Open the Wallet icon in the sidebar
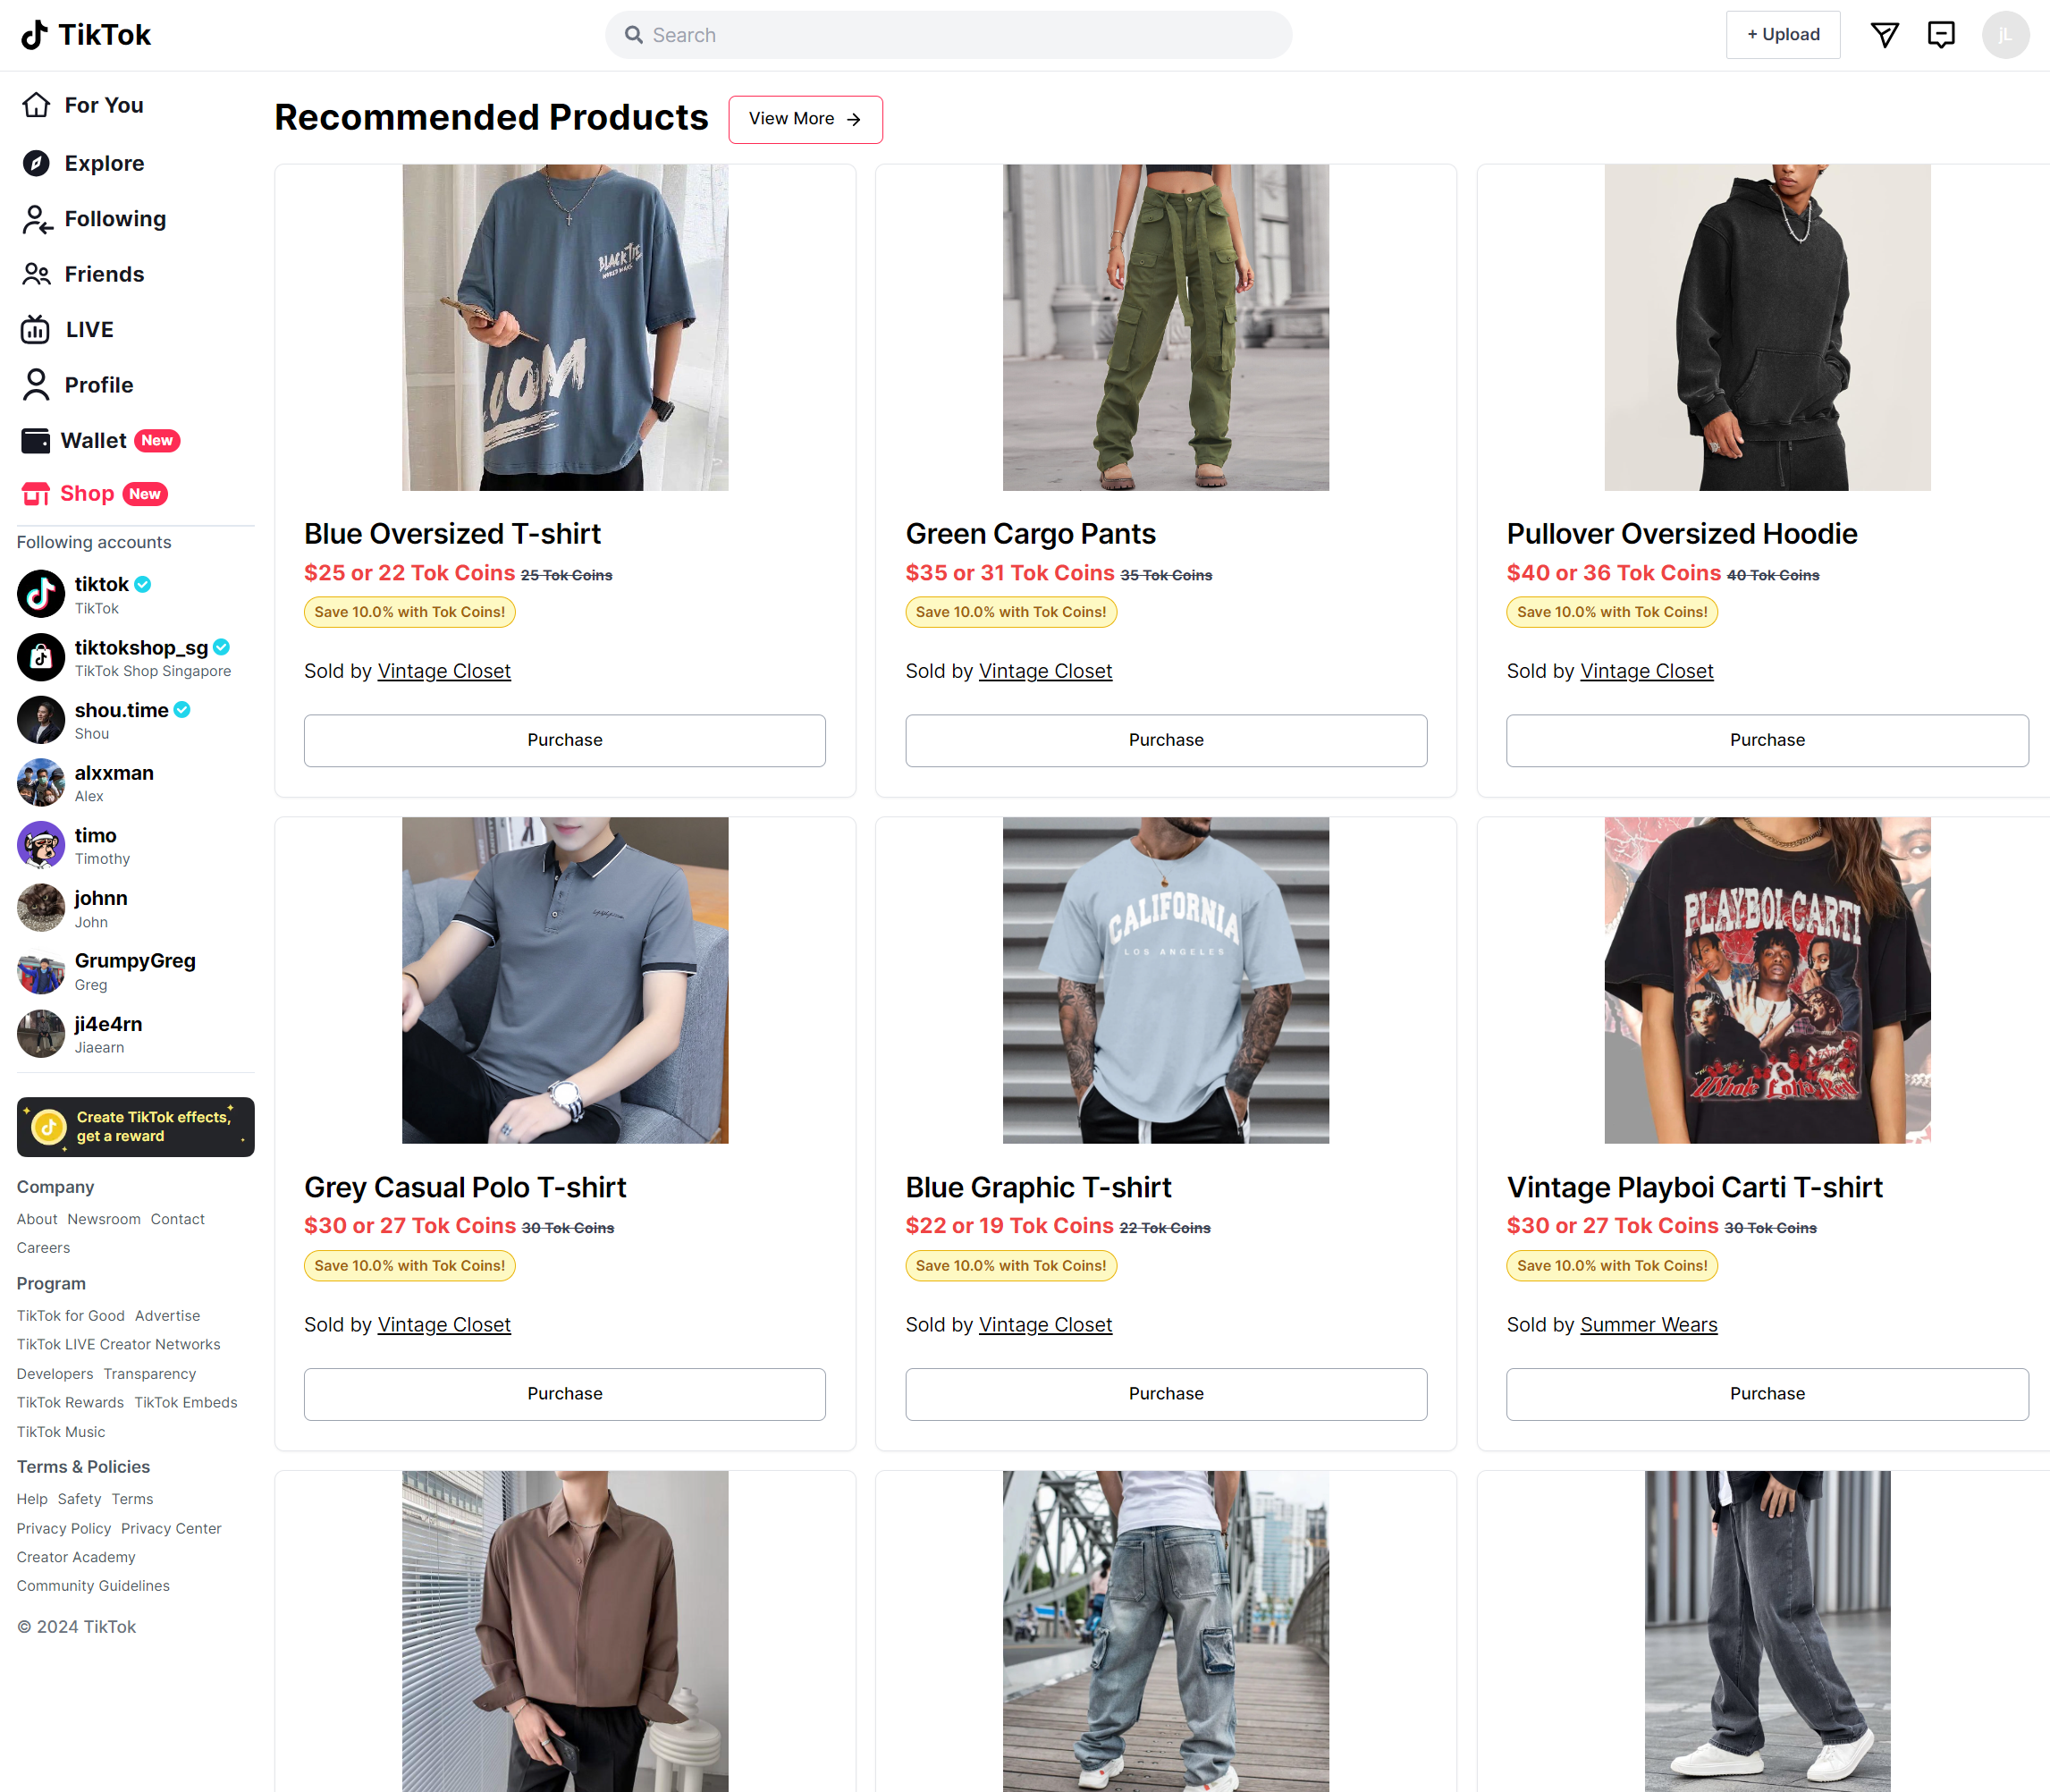This screenshot has width=2050, height=1792. [x=36, y=441]
